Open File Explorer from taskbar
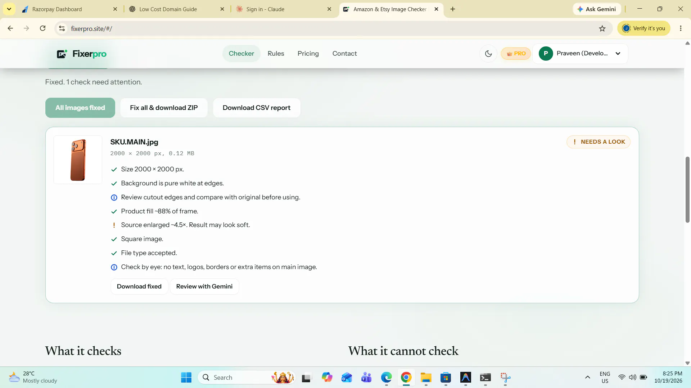The height and width of the screenshot is (388, 691). click(426, 378)
